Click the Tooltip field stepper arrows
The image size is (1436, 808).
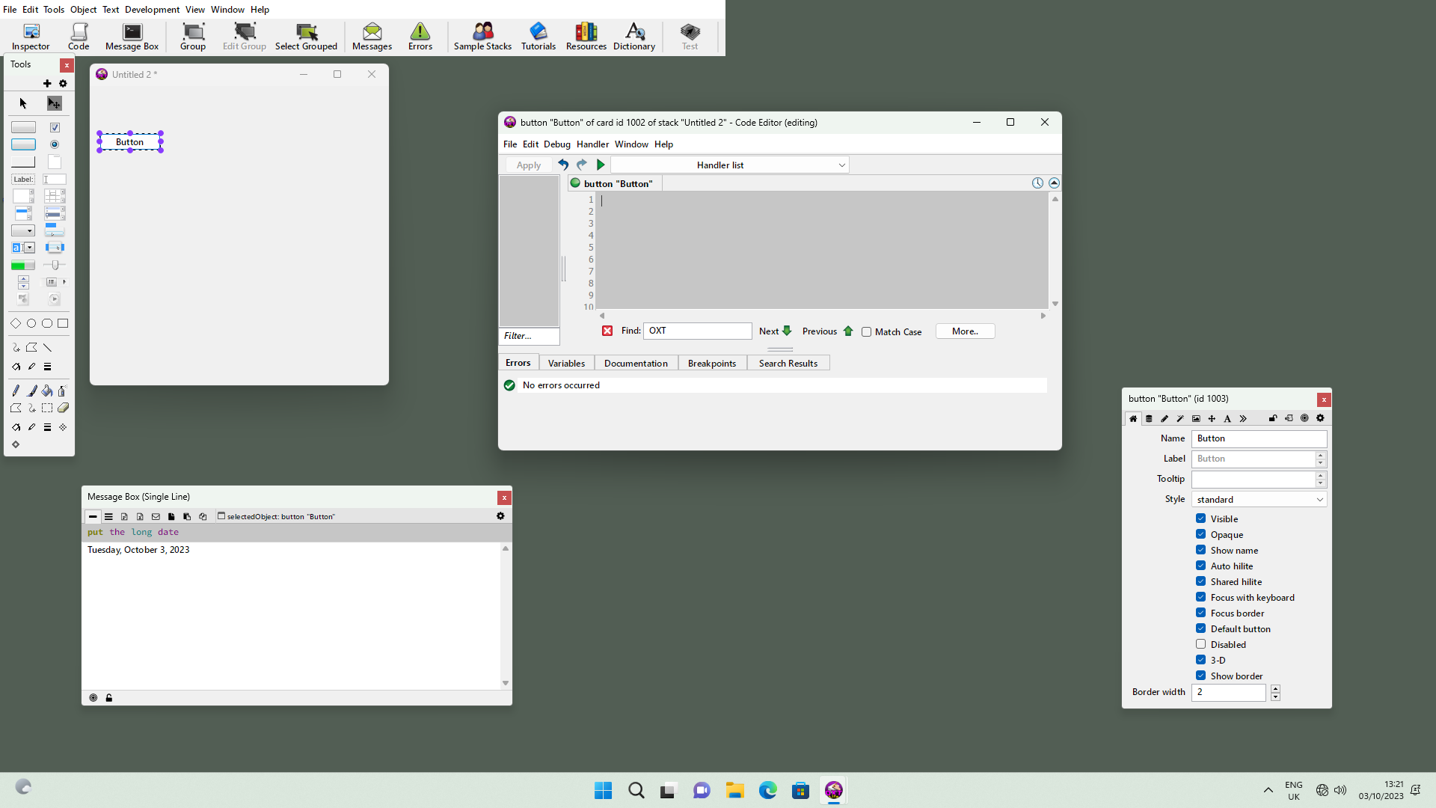tap(1321, 479)
